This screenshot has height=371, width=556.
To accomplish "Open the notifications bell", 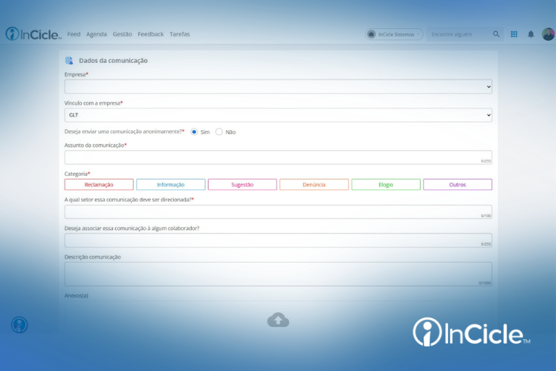I will [531, 34].
